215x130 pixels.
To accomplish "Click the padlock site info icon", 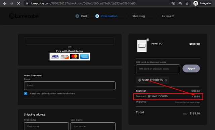I will pyautogui.click(x=27, y=3).
